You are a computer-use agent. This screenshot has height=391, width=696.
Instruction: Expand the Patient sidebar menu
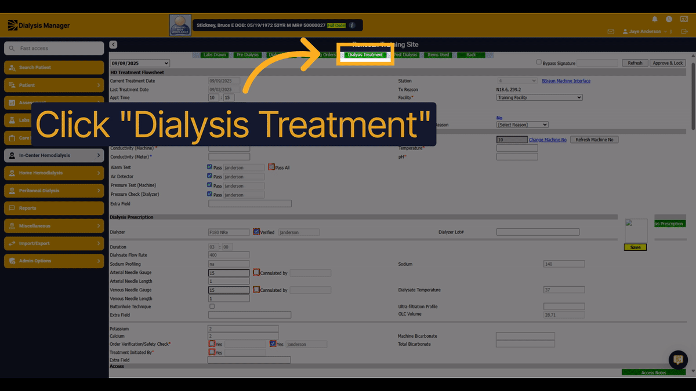click(x=54, y=85)
